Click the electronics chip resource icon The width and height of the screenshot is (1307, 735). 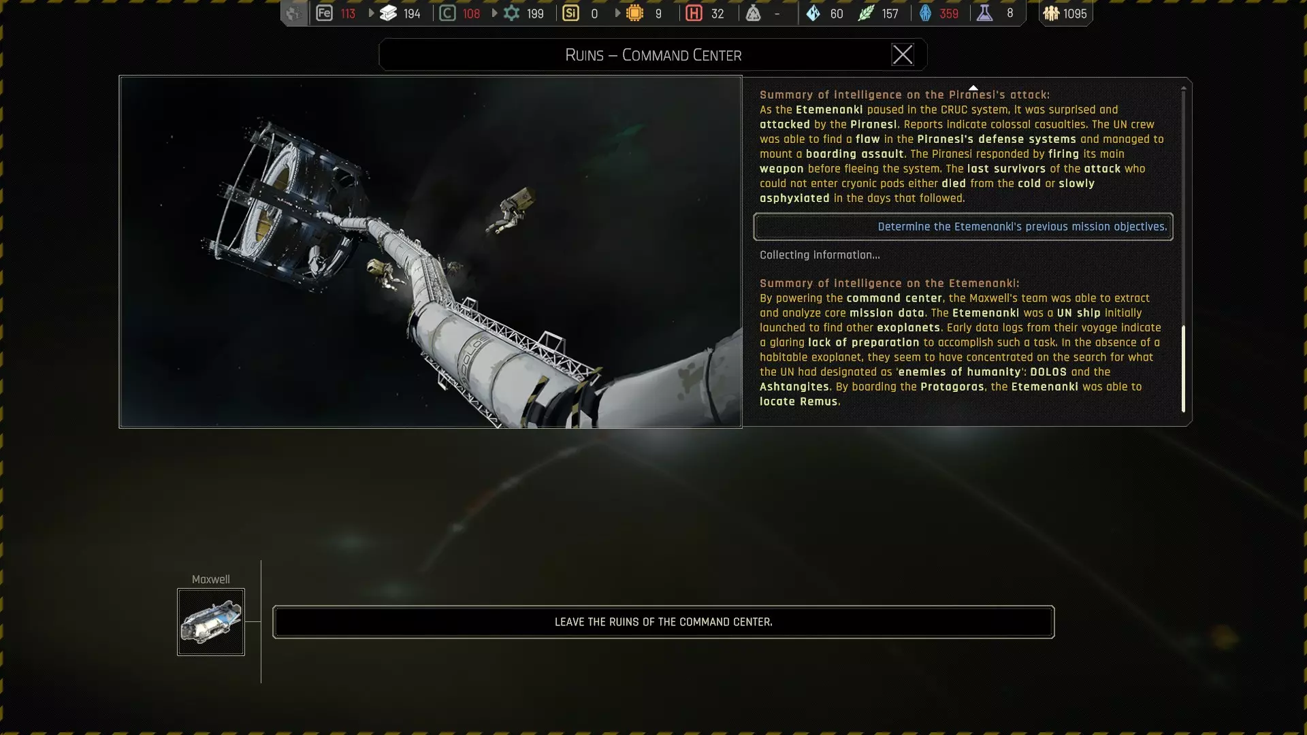634,13
